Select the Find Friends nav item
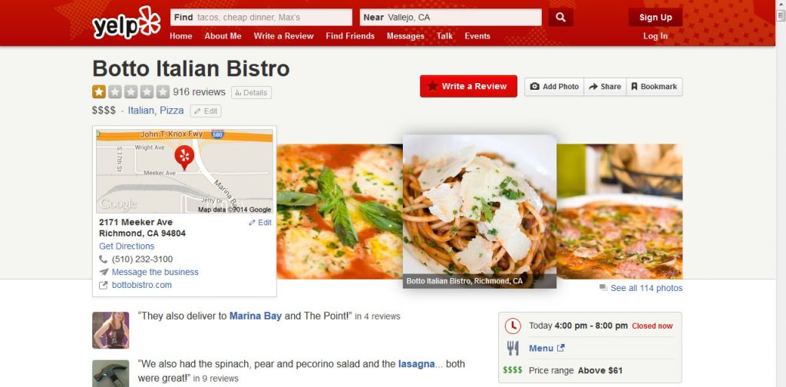786x387 pixels. click(350, 36)
